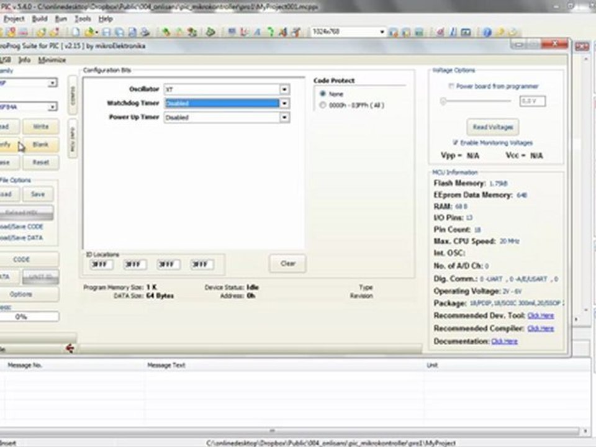Click the blue letter A icon in toolbar
Image resolution: width=596 pixels, height=447 pixels.
pyautogui.click(x=257, y=32)
